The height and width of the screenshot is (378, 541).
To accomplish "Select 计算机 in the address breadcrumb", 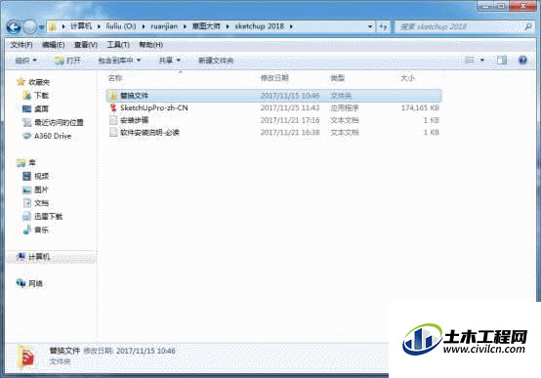I will (x=81, y=26).
